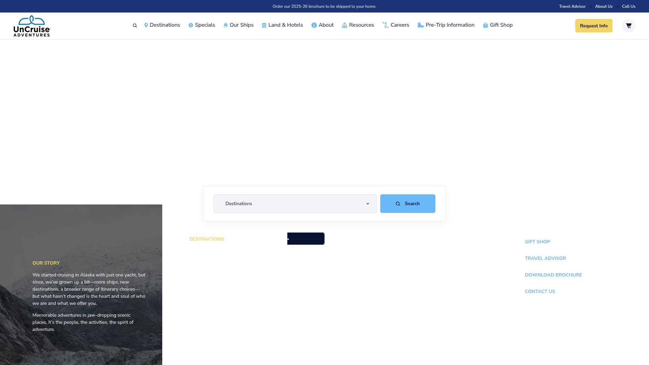The height and width of the screenshot is (365, 649).
Task: Click the icon beside Careers
Action: tap(385, 25)
